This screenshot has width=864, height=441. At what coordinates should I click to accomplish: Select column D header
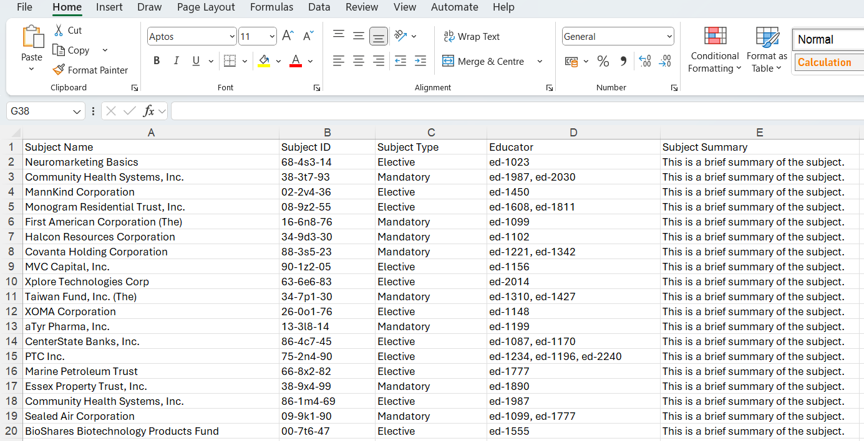573,132
